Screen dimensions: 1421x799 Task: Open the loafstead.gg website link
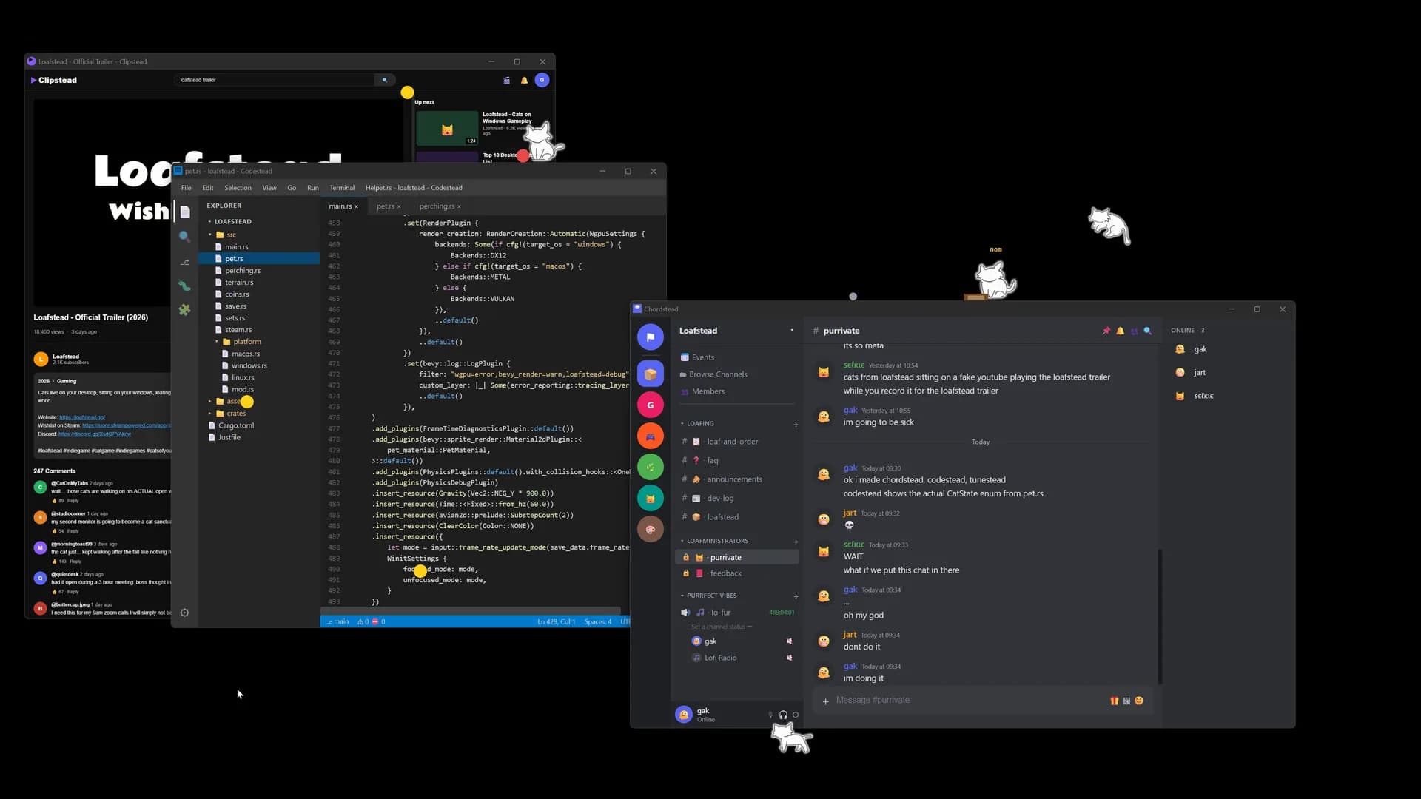[82, 417]
